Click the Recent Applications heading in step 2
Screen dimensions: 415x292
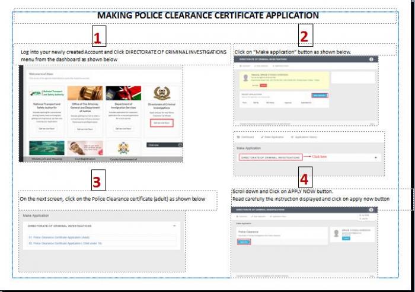[251, 94]
